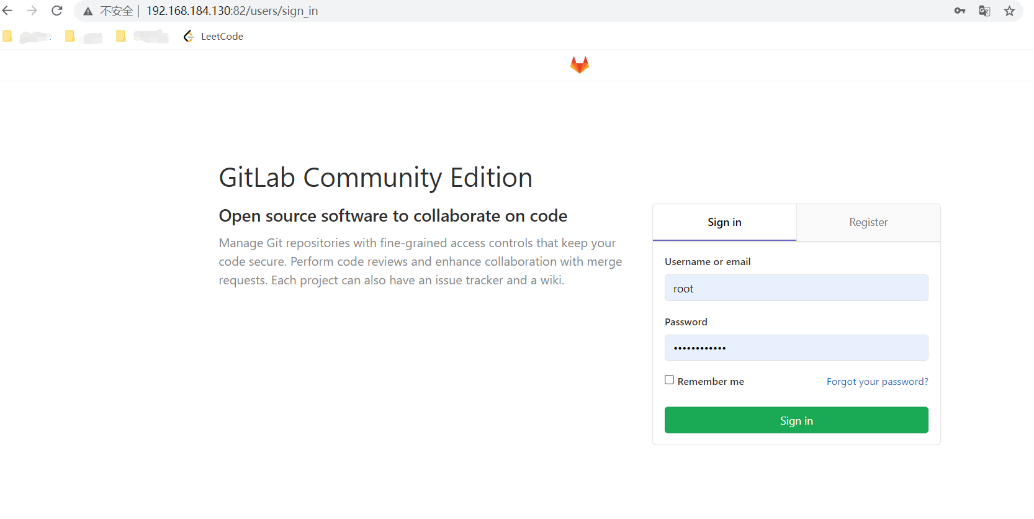Image resolution: width=1034 pixels, height=519 pixels.
Task: Click the Password label text
Action: click(x=686, y=322)
